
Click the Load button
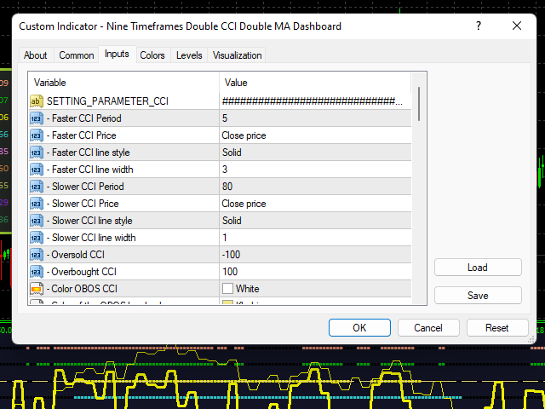click(478, 268)
